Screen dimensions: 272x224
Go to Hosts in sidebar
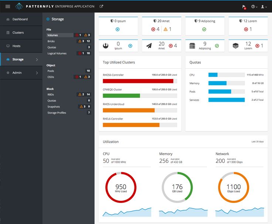[x=21, y=46]
